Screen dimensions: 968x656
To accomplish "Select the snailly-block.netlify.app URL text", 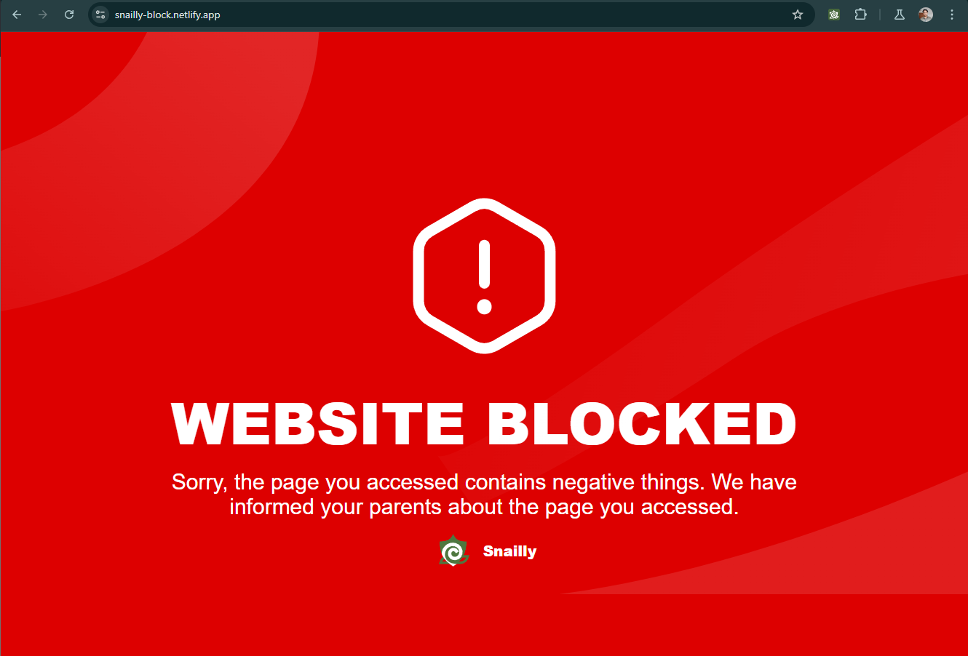I will pos(167,15).
